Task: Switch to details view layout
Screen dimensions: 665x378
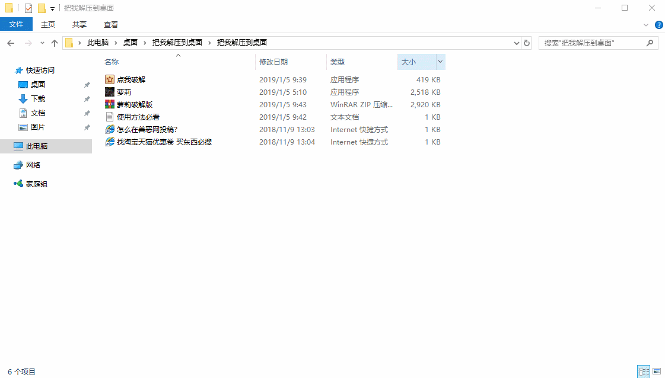Action: pyautogui.click(x=644, y=371)
